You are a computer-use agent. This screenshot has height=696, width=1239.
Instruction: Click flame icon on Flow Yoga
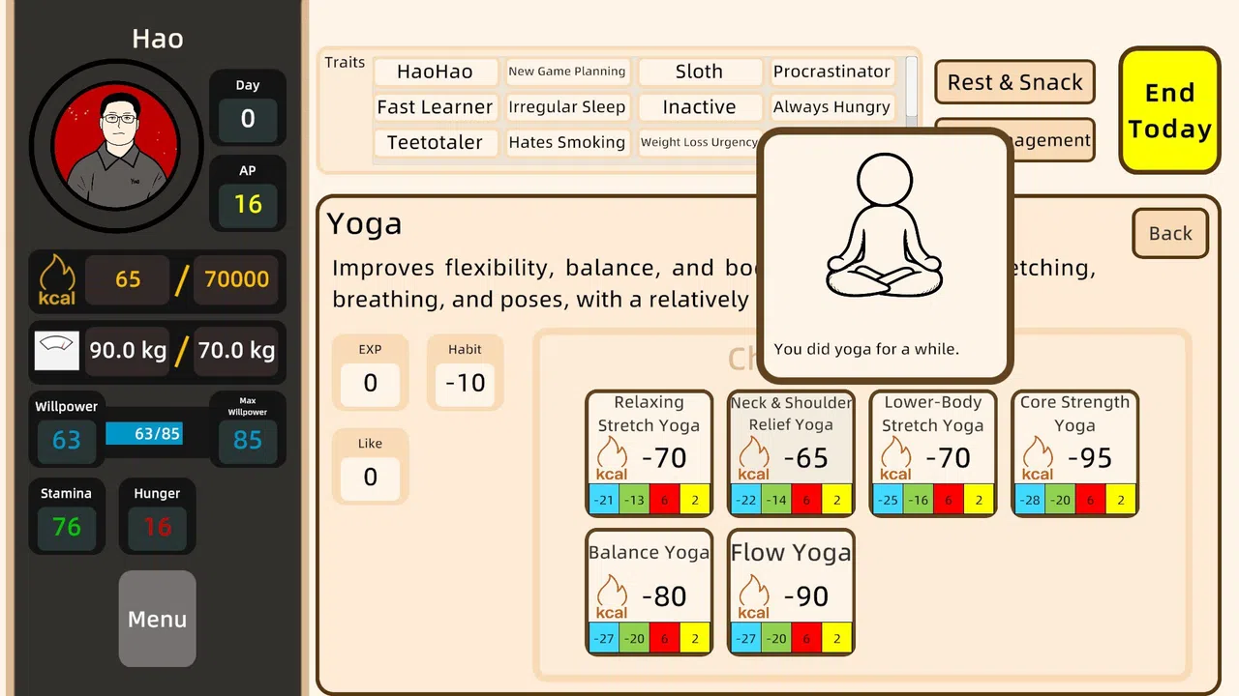[753, 596]
